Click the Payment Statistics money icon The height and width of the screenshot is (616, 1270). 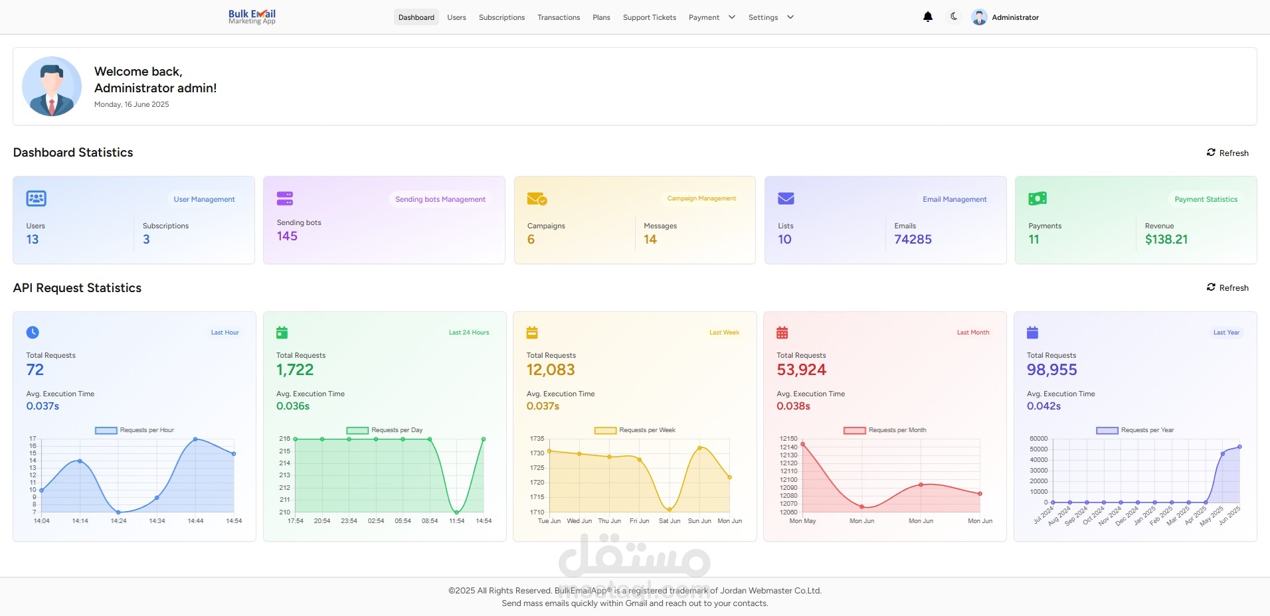click(x=1038, y=198)
